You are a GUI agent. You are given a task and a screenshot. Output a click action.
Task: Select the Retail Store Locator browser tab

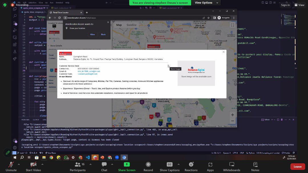click(66, 12)
